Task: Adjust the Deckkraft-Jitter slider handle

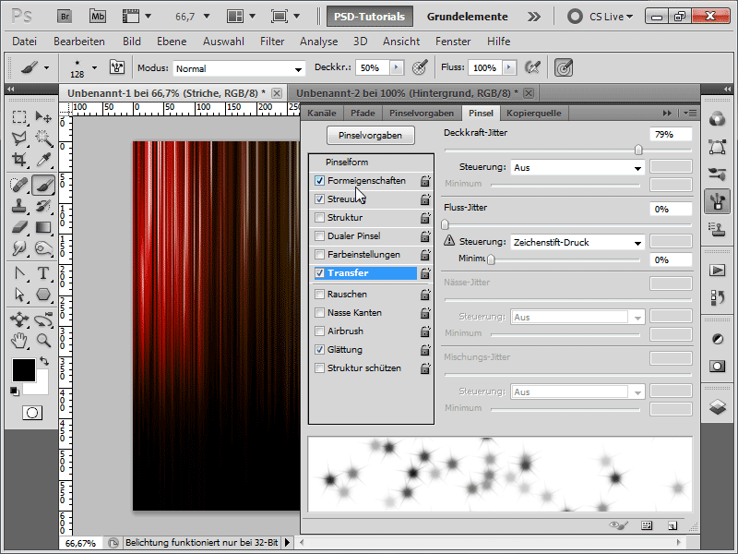Action: (x=638, y=150)
